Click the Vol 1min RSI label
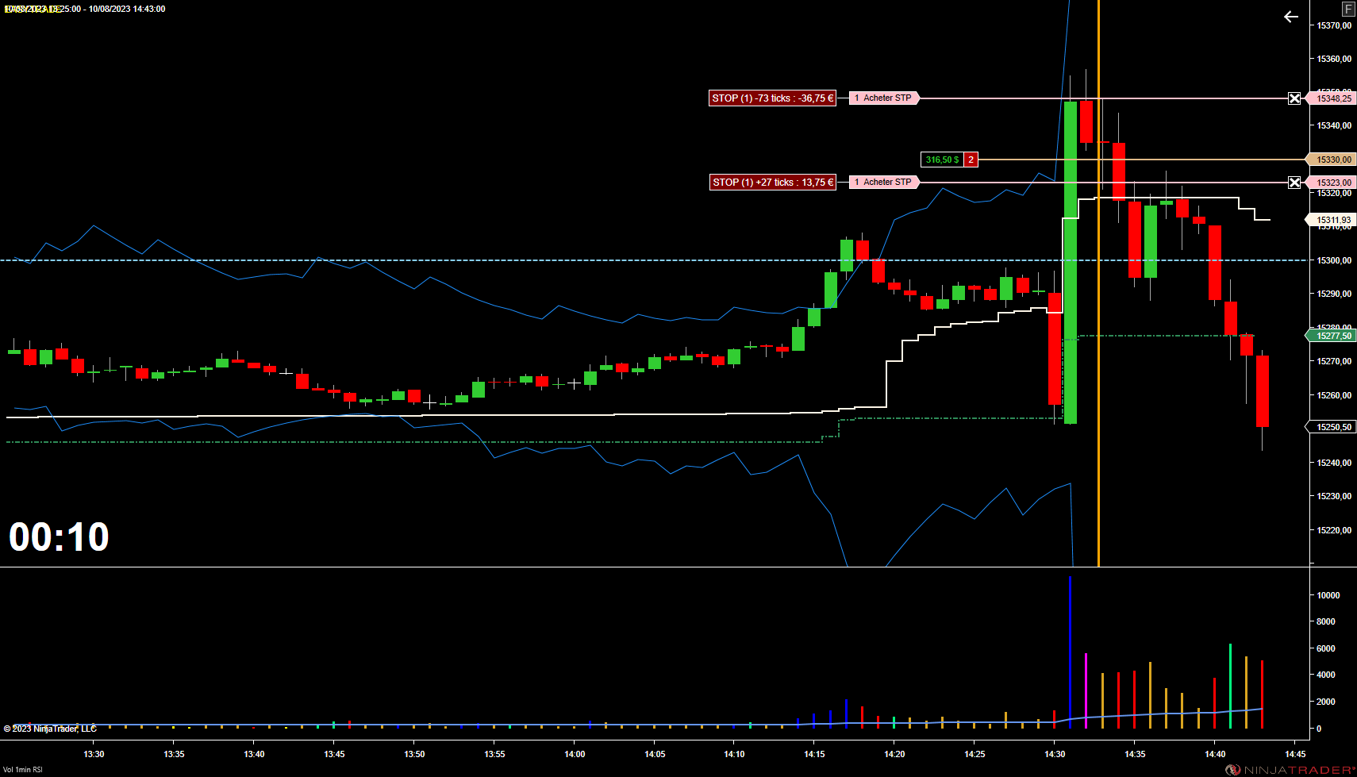 23,770
